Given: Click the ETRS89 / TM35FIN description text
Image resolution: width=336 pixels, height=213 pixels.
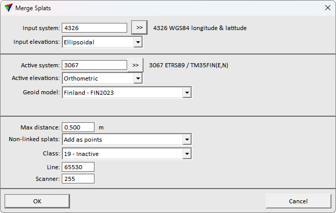Looking at the screenshot, I should [192, 65].
